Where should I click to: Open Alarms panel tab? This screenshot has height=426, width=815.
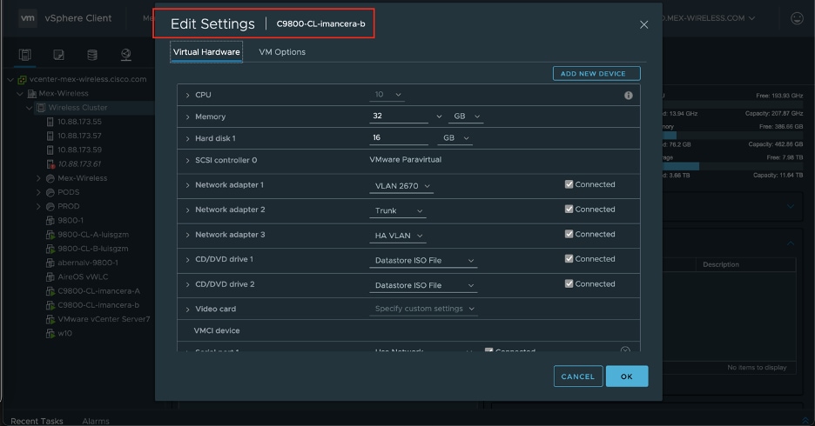coord(96,421)
